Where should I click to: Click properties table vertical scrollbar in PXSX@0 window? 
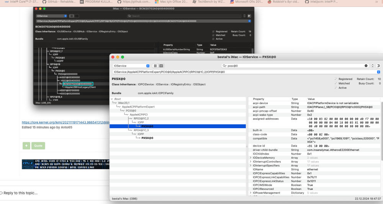[x=381, y=132]
